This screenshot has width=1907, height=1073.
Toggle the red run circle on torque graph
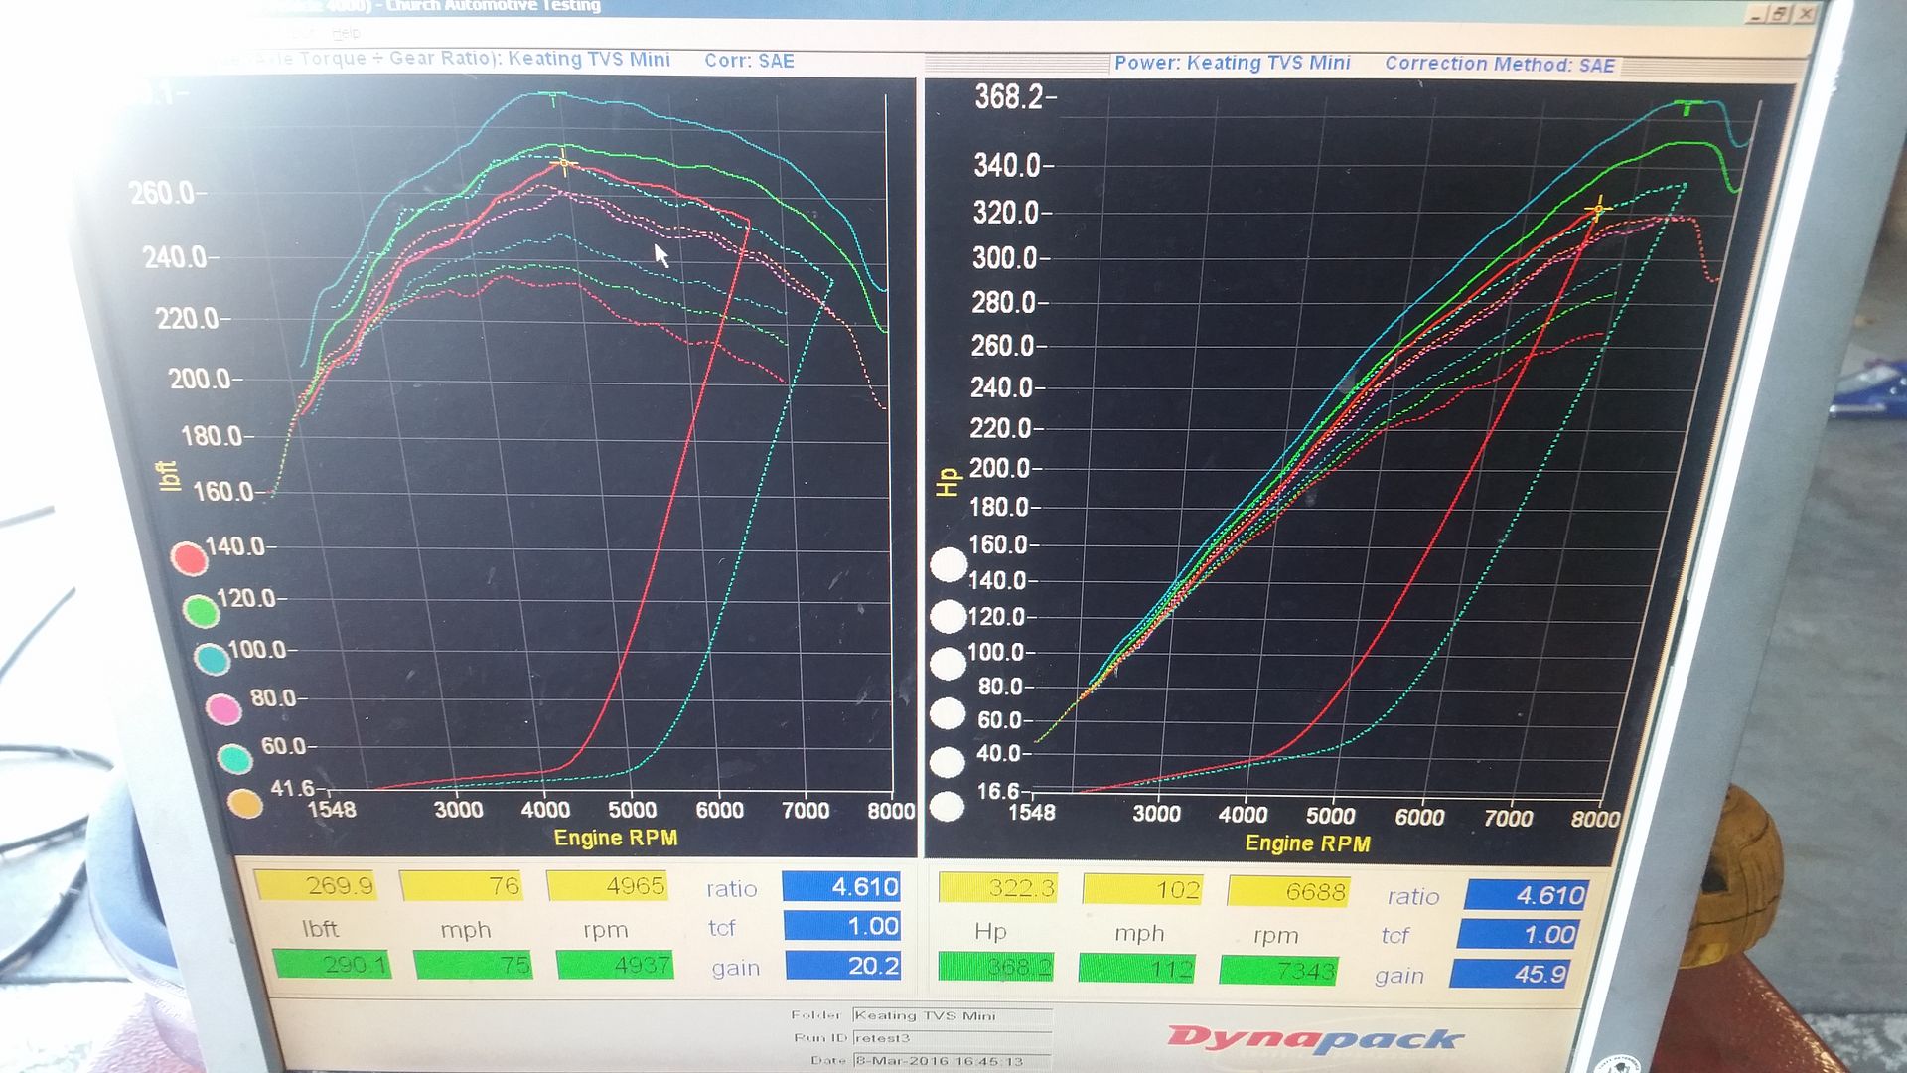point(189,559)
